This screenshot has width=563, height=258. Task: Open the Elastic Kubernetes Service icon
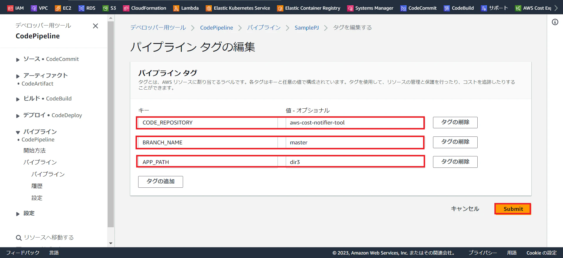click(x=209, y=8)
